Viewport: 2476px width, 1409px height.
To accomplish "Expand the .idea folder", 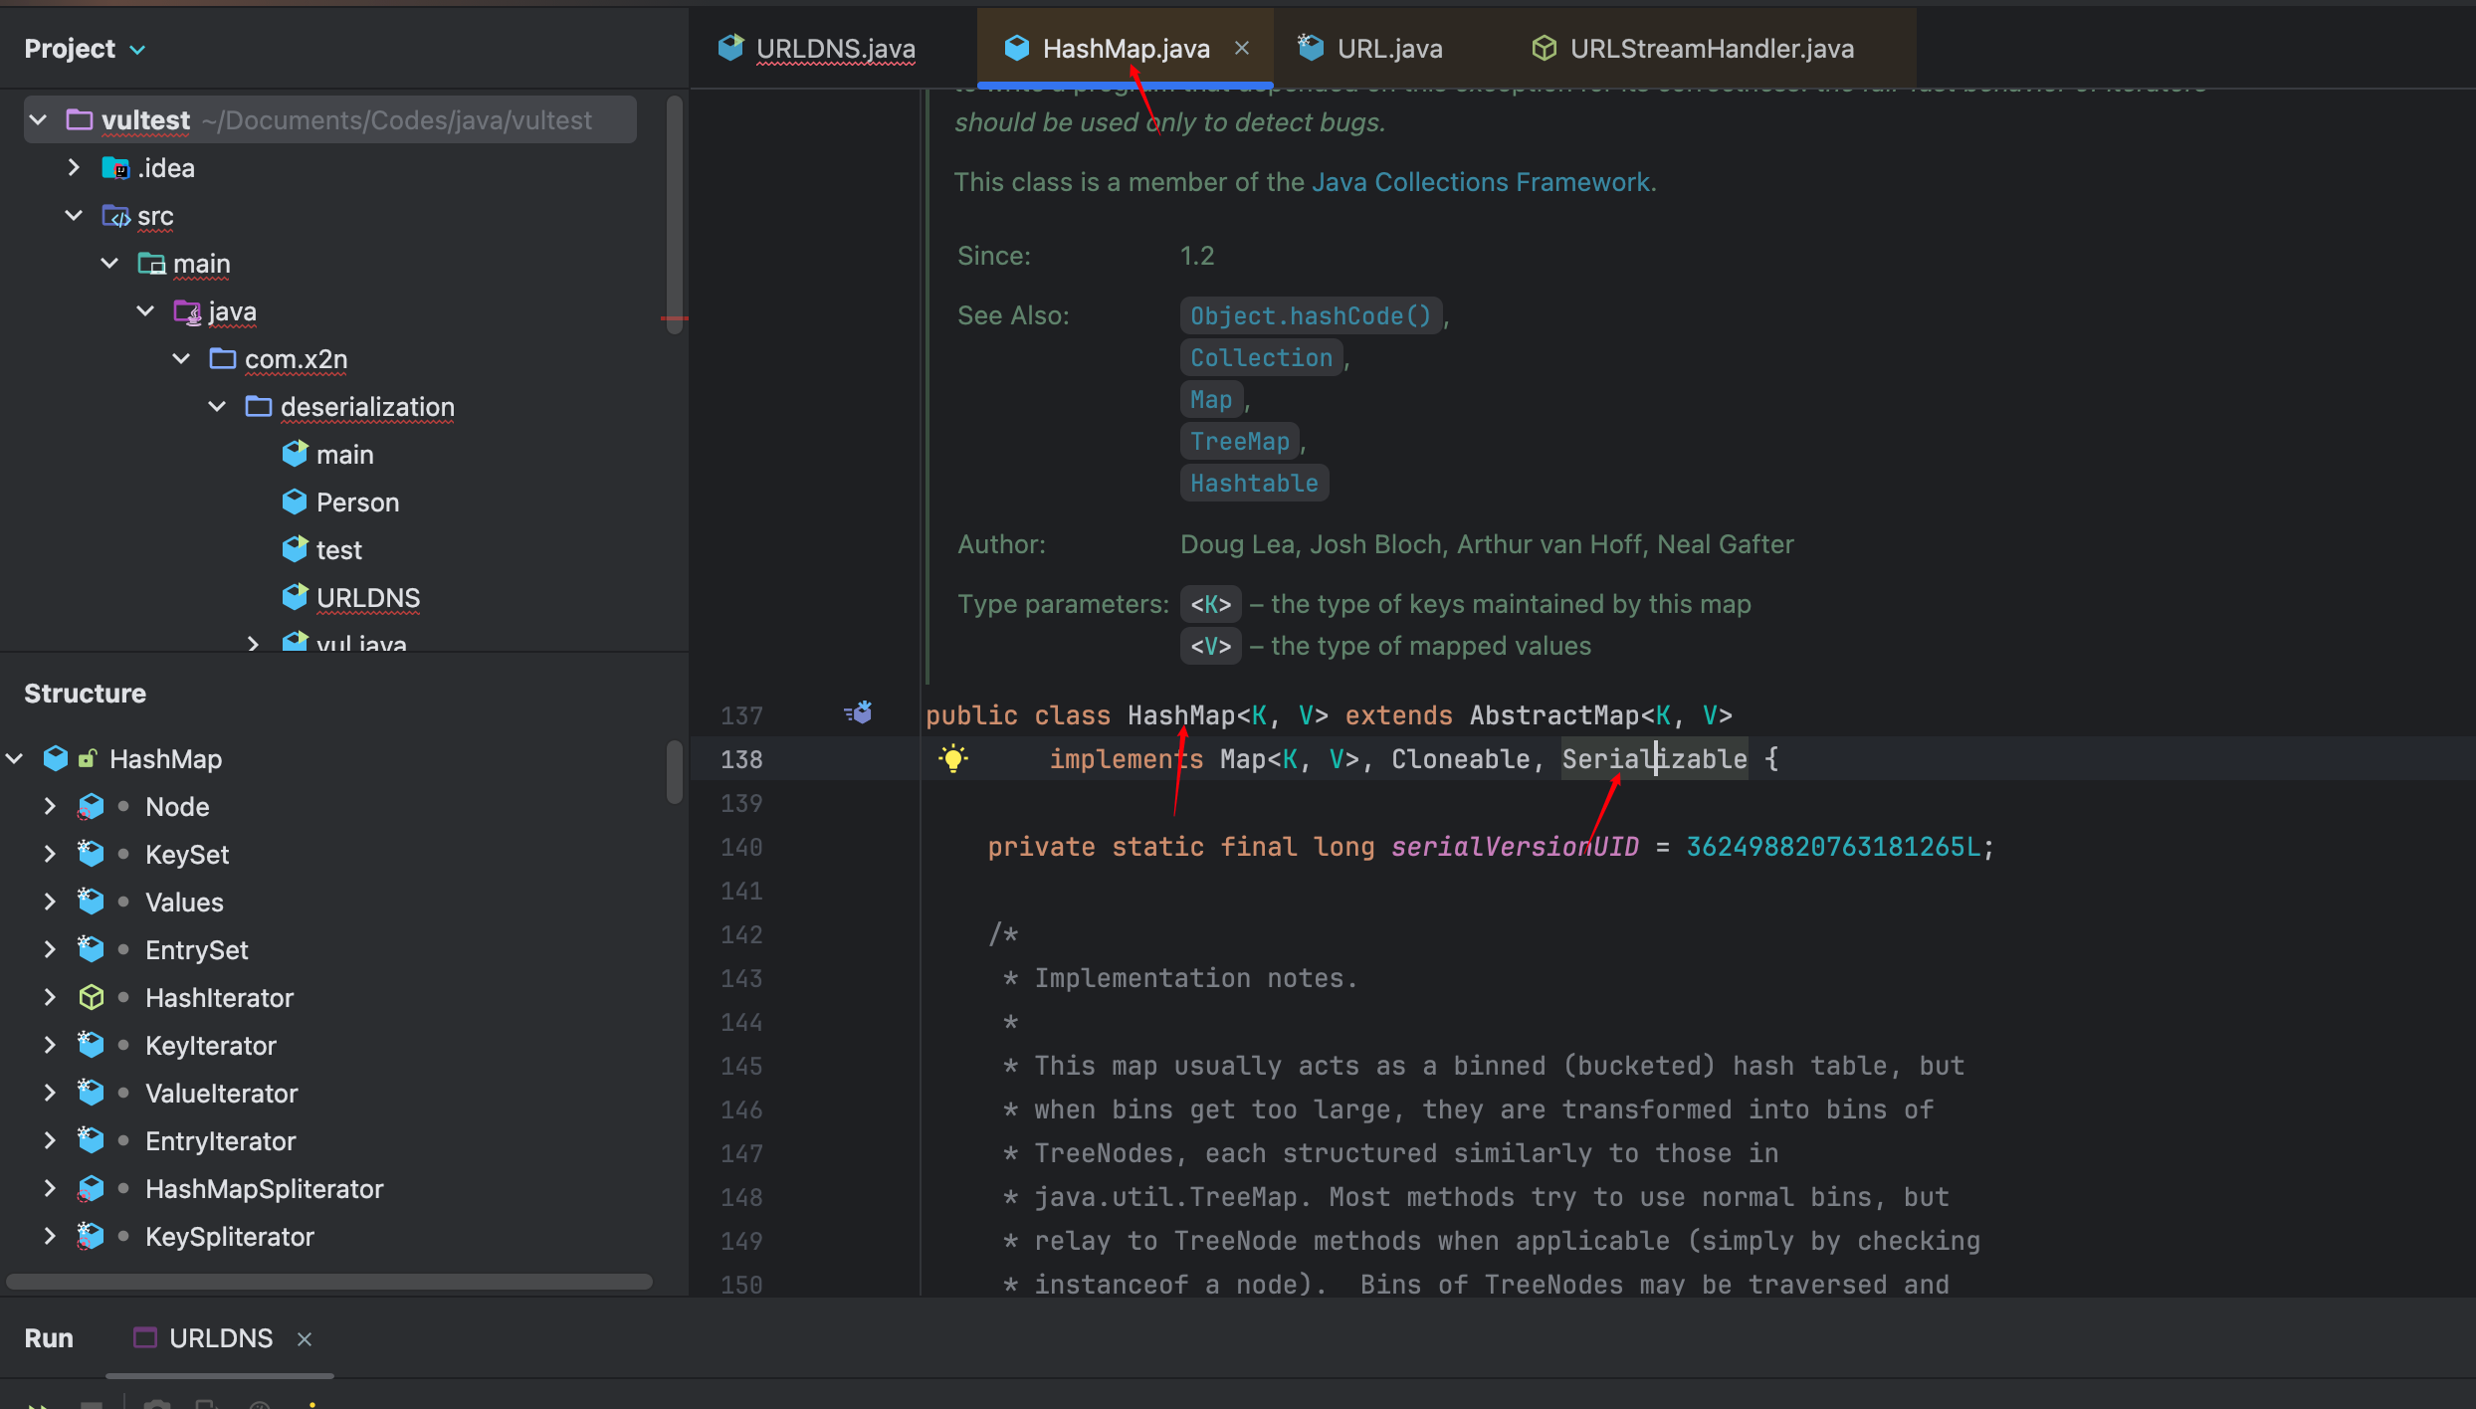I will point(74,167).
